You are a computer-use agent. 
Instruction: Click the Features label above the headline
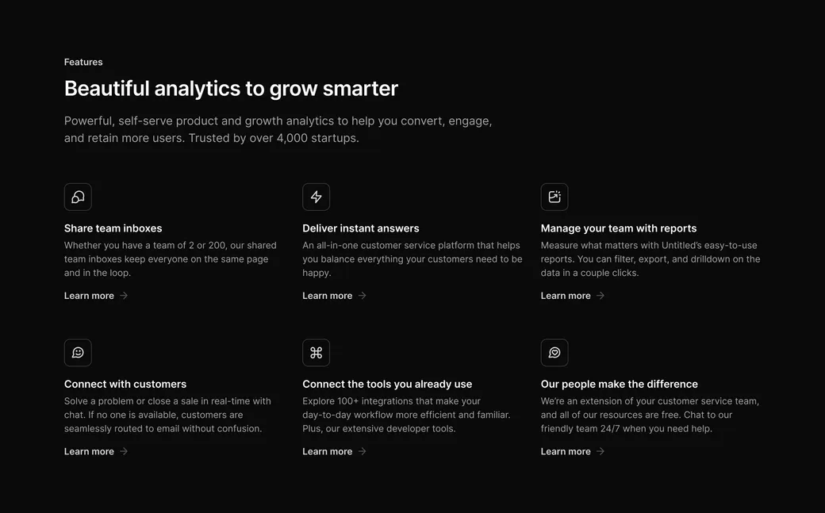pyautogui.click(x=83, y=62)
